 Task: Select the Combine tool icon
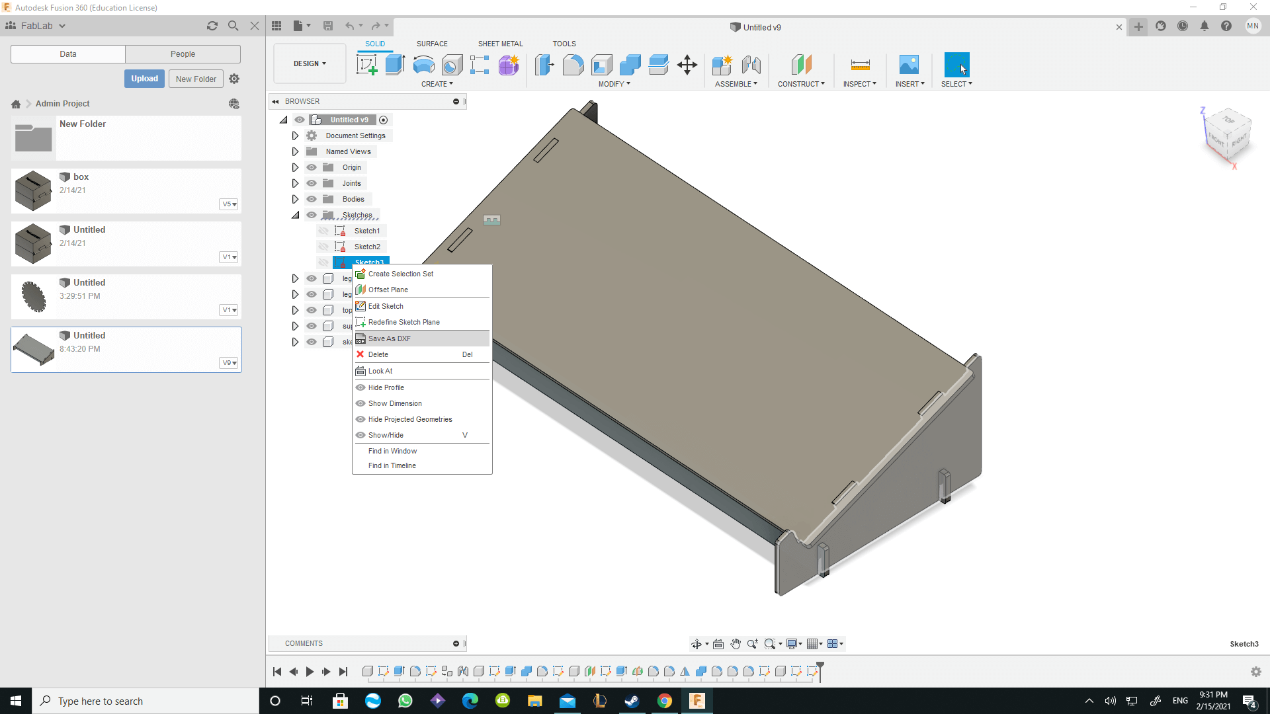(630, 65)
